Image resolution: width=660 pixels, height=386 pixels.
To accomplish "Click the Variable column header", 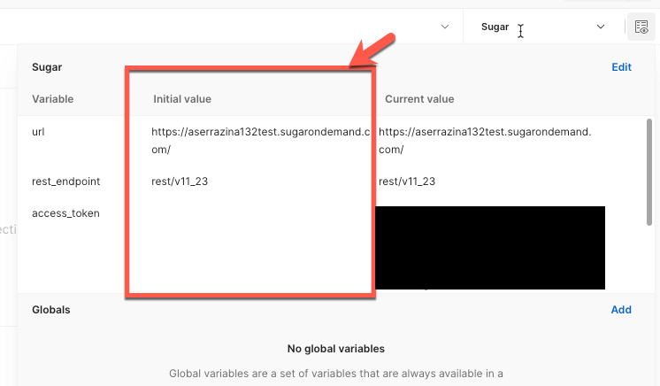I will [x=52, y=99].
